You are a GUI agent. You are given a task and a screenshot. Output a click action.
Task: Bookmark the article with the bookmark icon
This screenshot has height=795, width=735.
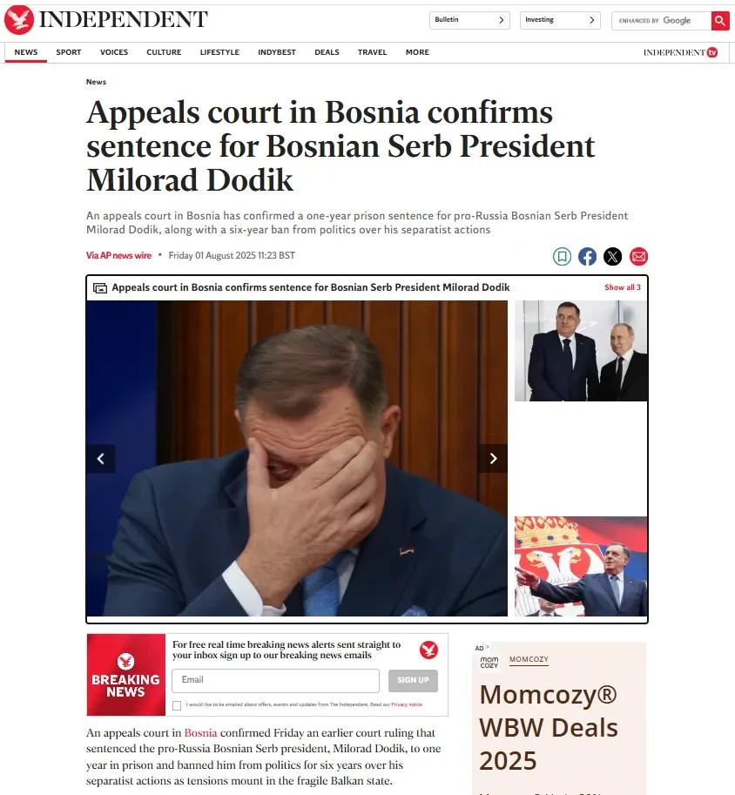(562, 257)
